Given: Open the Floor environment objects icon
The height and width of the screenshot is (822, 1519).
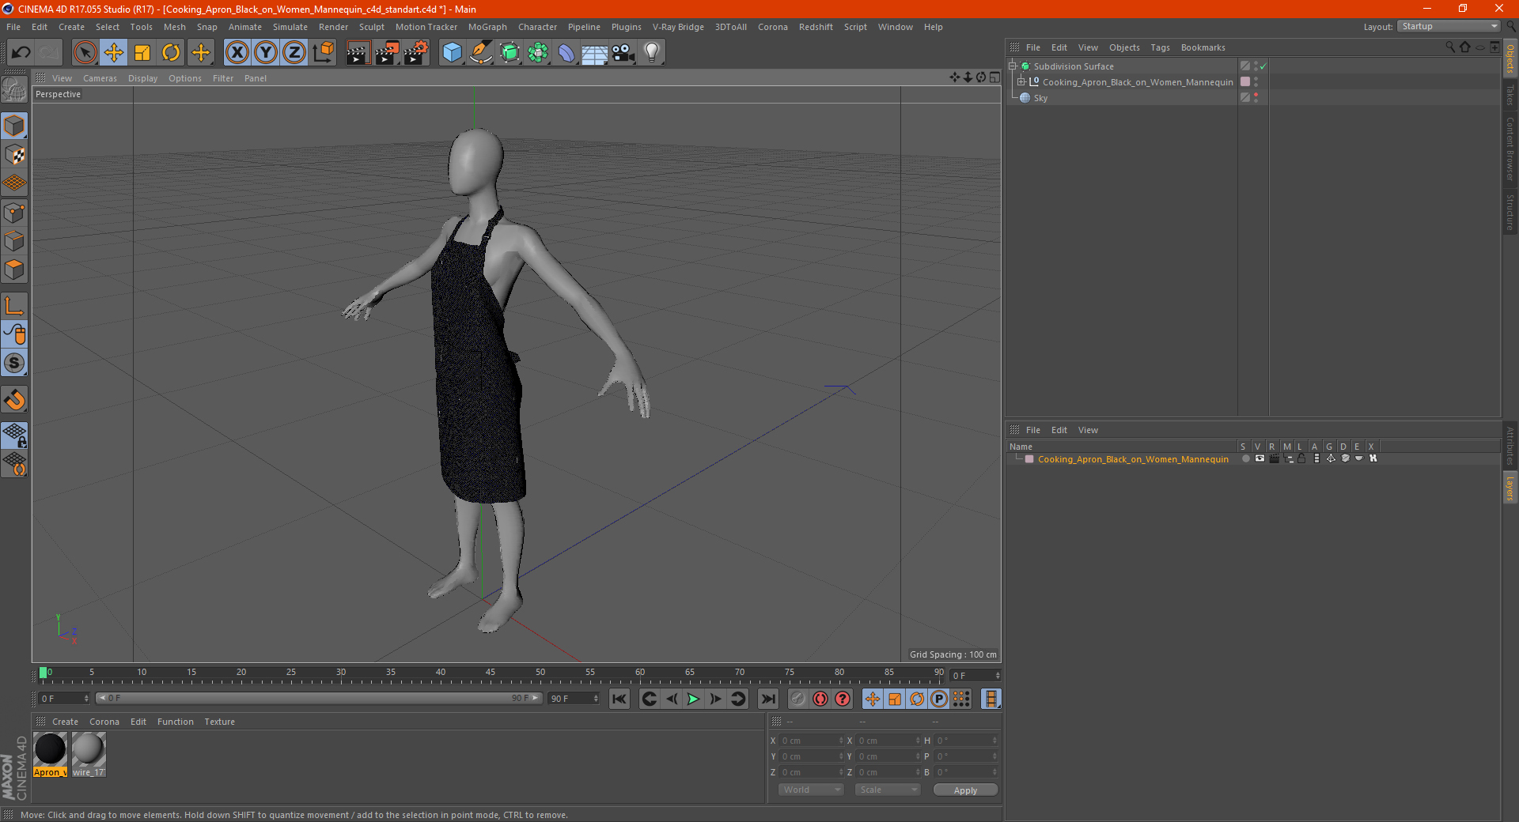Looking at the screenshot, I should (x=594, y=53).
